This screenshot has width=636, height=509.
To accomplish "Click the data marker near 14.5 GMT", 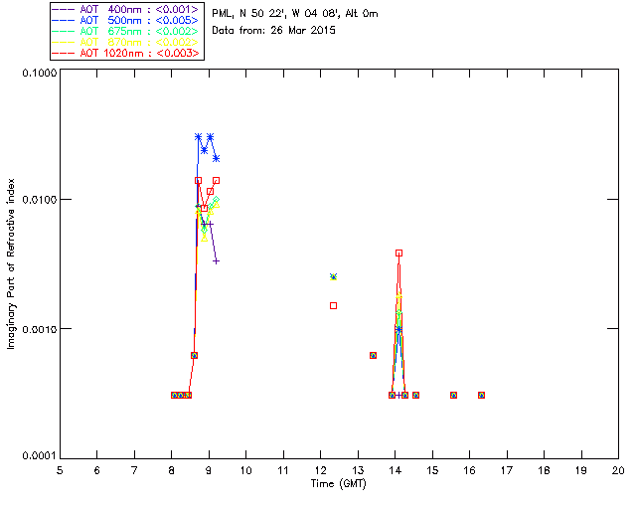I will click(x=415, y=395).
